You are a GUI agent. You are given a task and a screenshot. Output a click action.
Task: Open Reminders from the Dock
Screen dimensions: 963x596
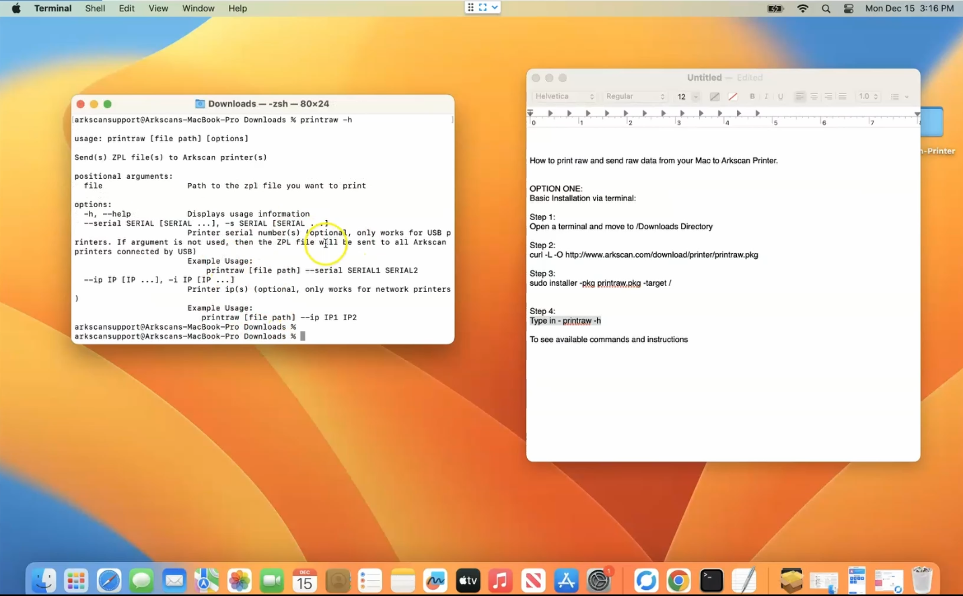tap(370, 580)
